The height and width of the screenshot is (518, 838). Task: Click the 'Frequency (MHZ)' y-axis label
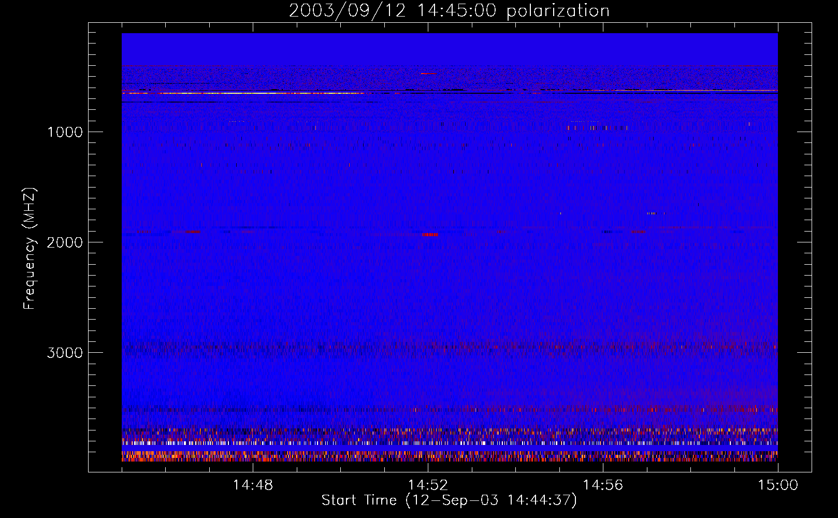(x=30, y=249)
